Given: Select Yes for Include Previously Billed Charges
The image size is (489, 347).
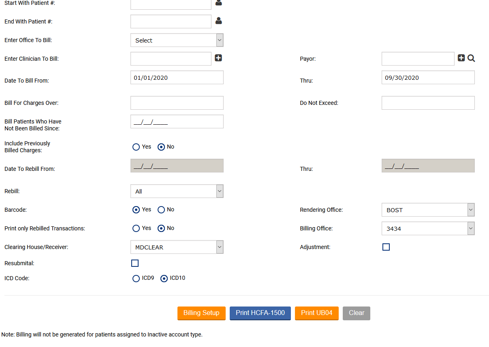Looking at the screenshot, I should coord(136,147).
